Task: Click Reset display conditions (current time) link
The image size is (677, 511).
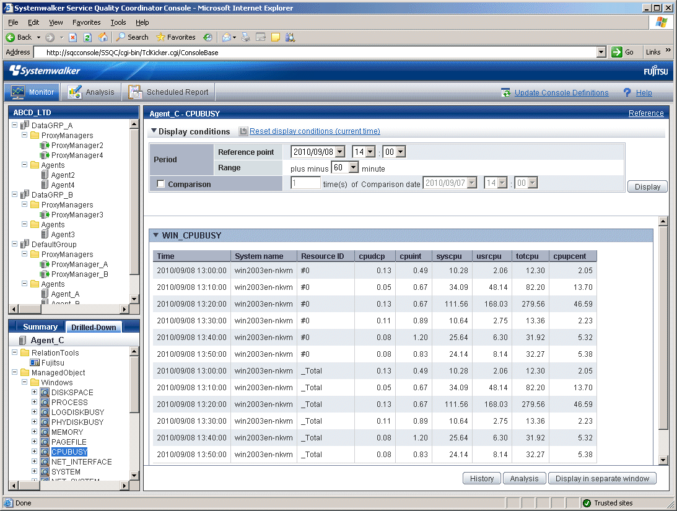Action: point(315,131)
